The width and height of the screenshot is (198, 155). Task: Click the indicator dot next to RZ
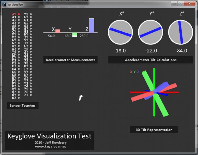19,98
